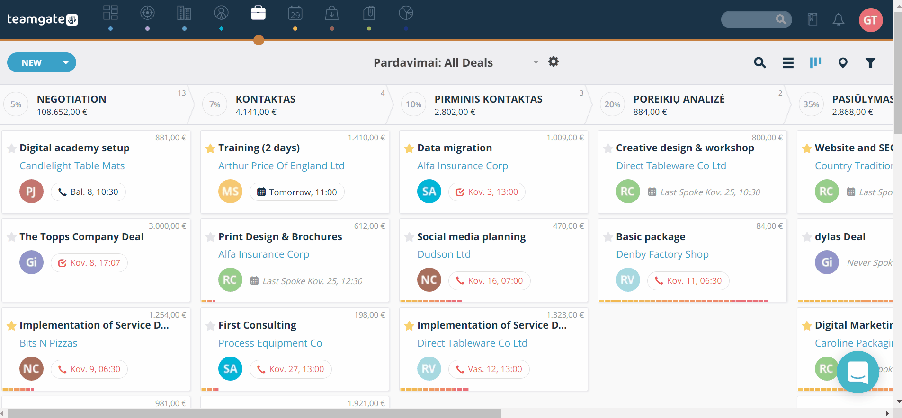Viewport: 902px width, 418px height.
Task: Click Kov. 27, 13:00 call pill
Action: [x=290, y=369]
